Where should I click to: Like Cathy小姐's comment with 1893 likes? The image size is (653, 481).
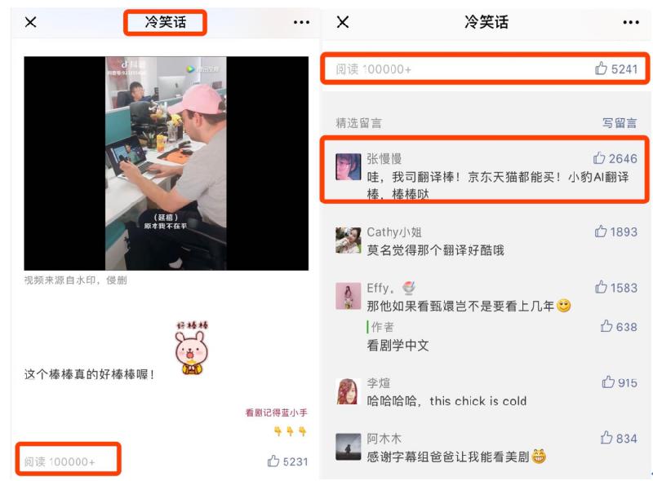click(x=616, y=232)
